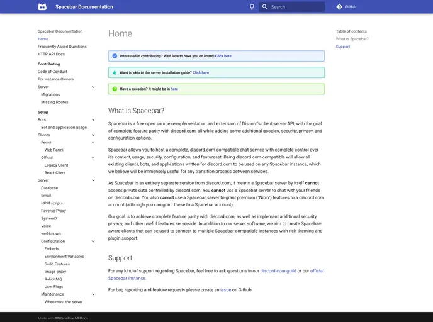Click 'here' link in question notice
The width and height of the screenshot is (433, 322).
(174, 89)
